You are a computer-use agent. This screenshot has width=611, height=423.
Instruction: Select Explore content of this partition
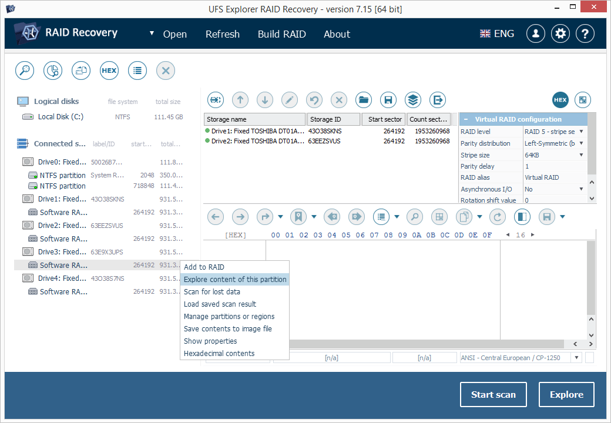pyautogui.click(x=234, y=280)
